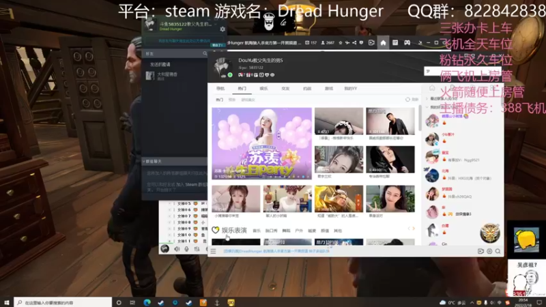
Task: Open the man in suit stream thumbnail
Action: click(390, 121)
